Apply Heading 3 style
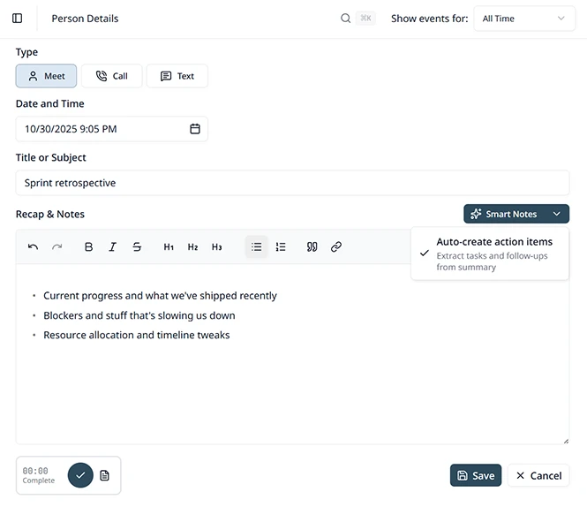Image resolution: width=587 pixels, height=507 pixels. tap(217, 246)
